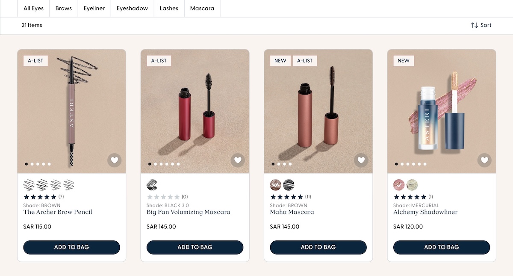The height and width of the screenshot is (276, 513).
Task: Tap heart icon on Maha Mascara image
Action: click(361, 160)
